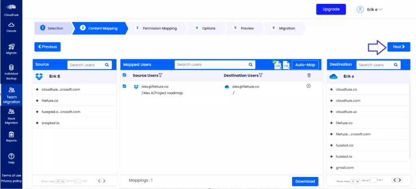Expand fuzebot.io in Destination list
The image size is (416, 189).
[331, 157]
